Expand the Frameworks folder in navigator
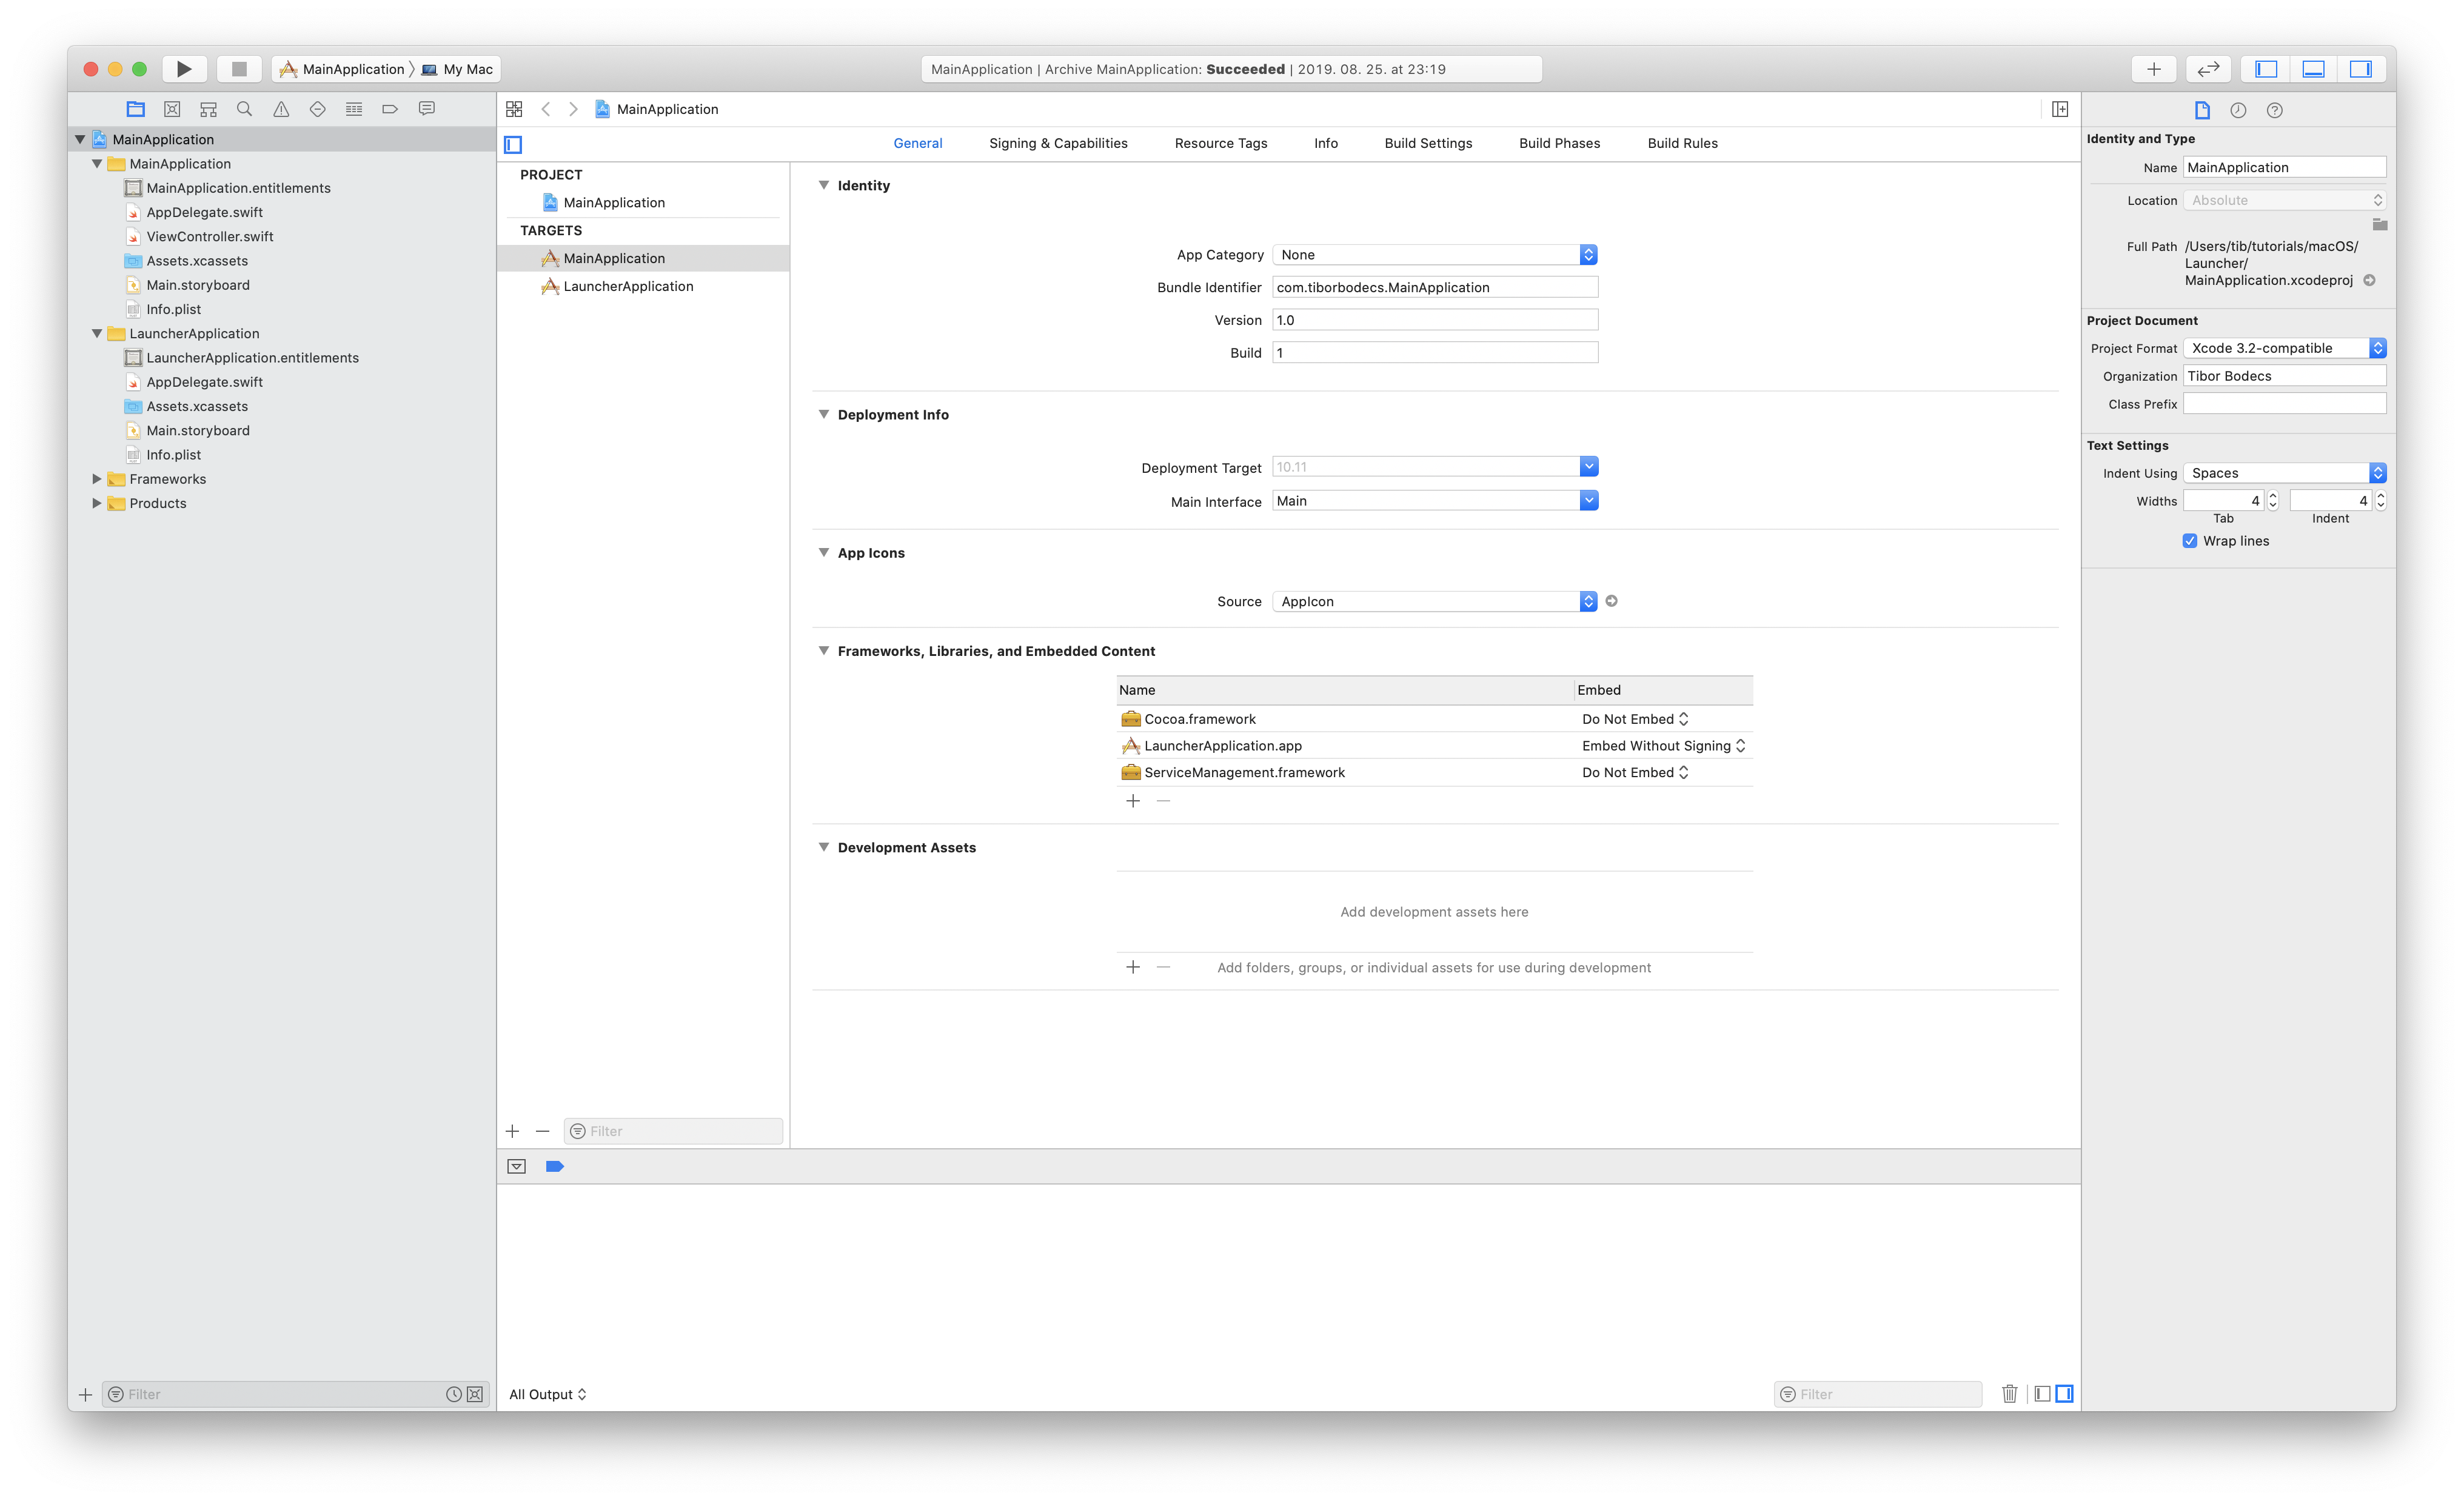The width and height of the screenshot is (2464, 1501). [x=96, y=479]
